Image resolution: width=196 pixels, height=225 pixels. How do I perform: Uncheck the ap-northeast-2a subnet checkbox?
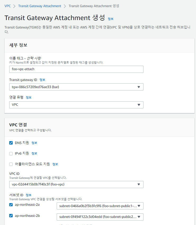(x=11, y=205)
